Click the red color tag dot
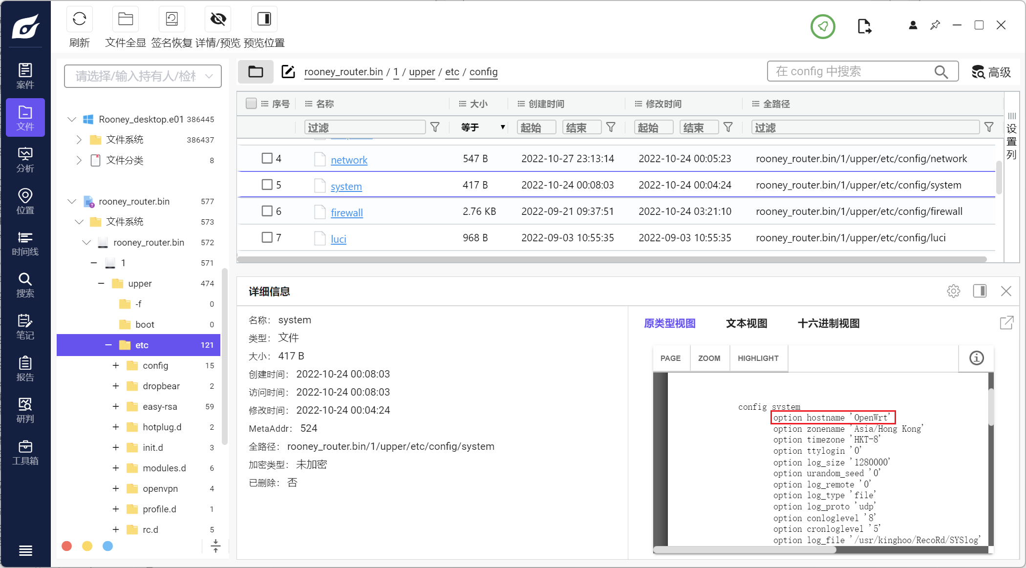This screenshot has height=568, width=1026. [x=67, y=546]
